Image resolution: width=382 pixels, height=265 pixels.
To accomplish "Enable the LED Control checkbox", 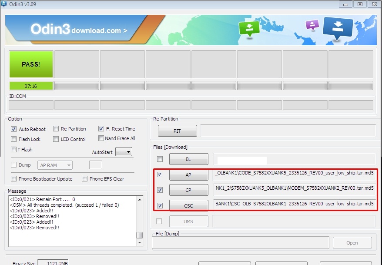I will 56,139.
